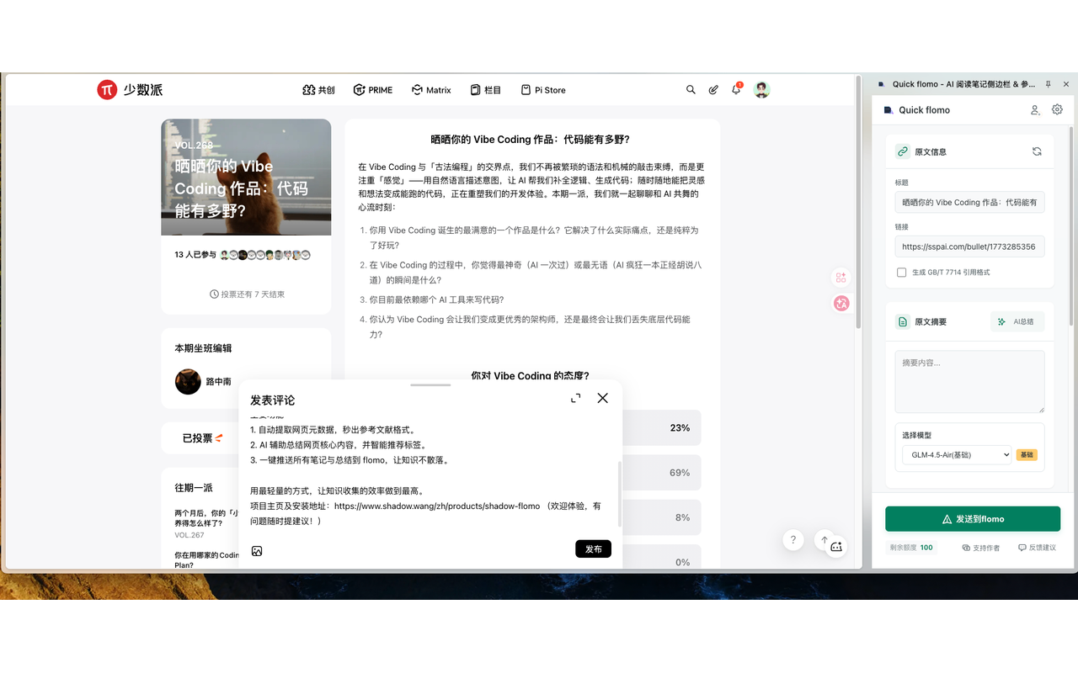This screenshot has width=1078, height=673.
Task: Click the 69% poll result bar
Action: [x=662, y=473]
